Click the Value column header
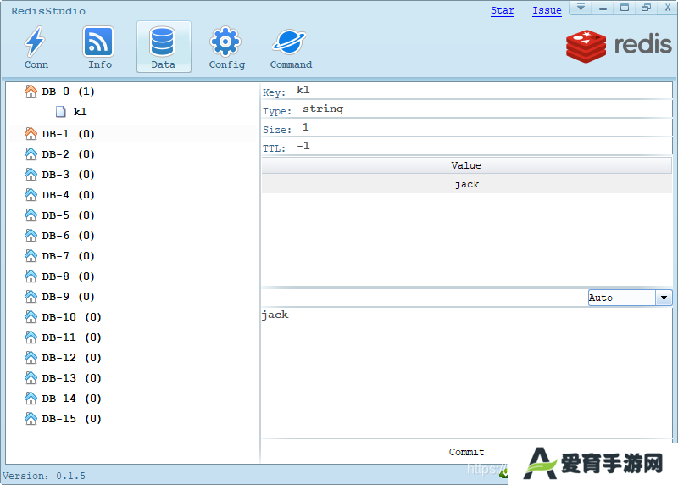The height and width of the screenshot is (485, 678). click(467, 165)
